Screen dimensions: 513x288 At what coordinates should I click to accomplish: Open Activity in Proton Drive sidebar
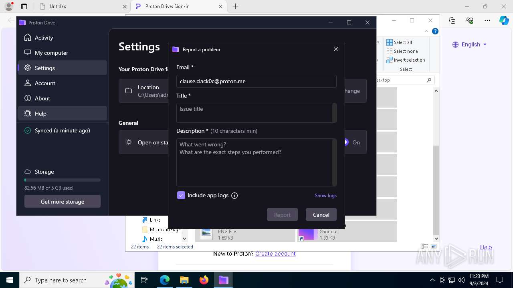tap(63, 38)
